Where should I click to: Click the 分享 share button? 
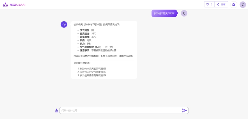click(221, 4)
